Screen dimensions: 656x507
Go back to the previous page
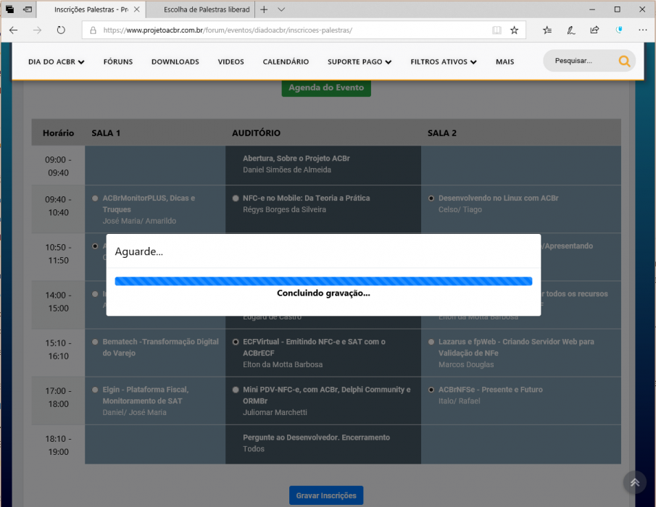[x=13, y=30]
